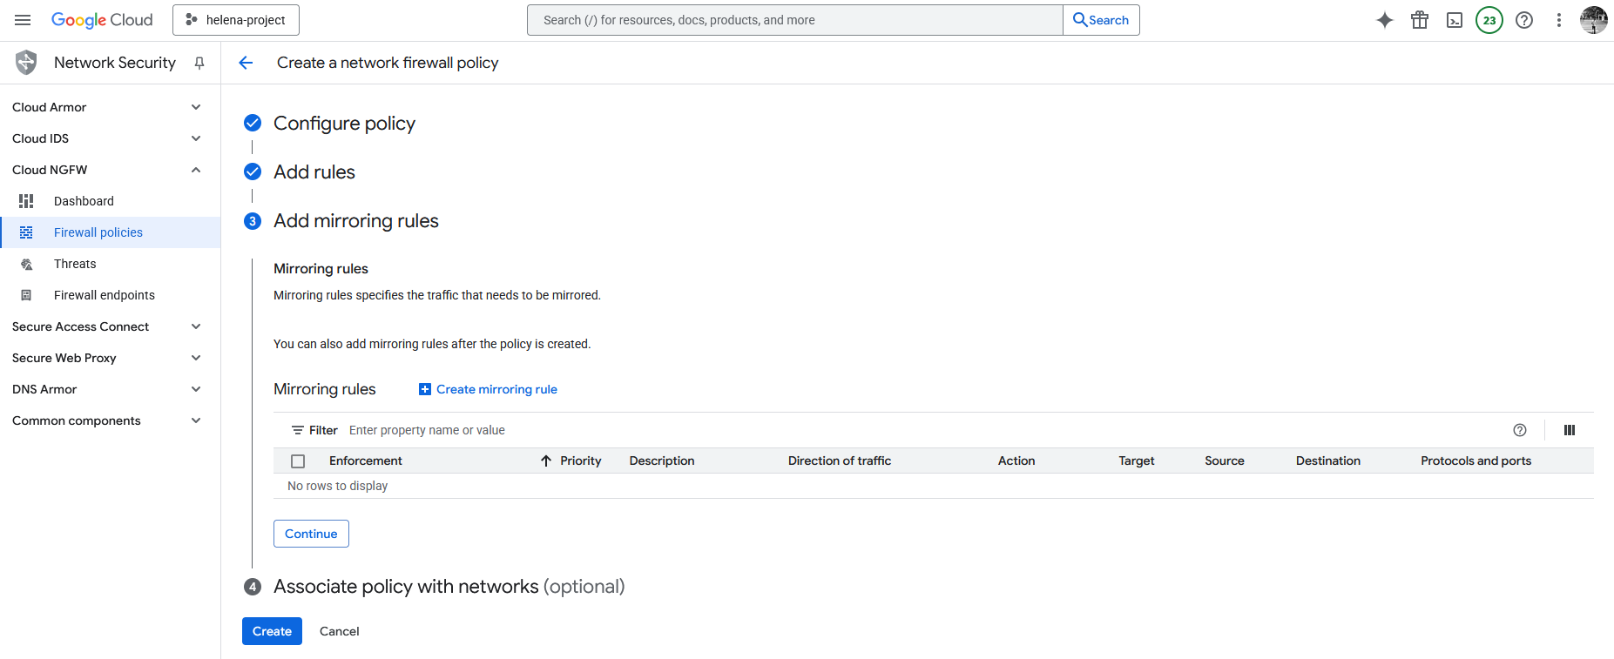Activate Cloud Shell terminal icon
1614x659 pixels.
pyautogui.click(x=1454, y=20)
